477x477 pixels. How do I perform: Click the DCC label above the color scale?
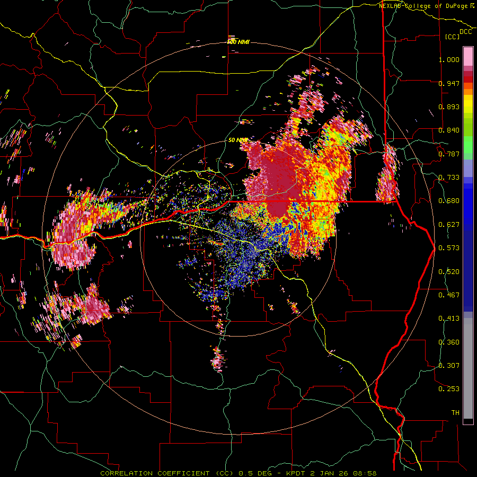465,32
